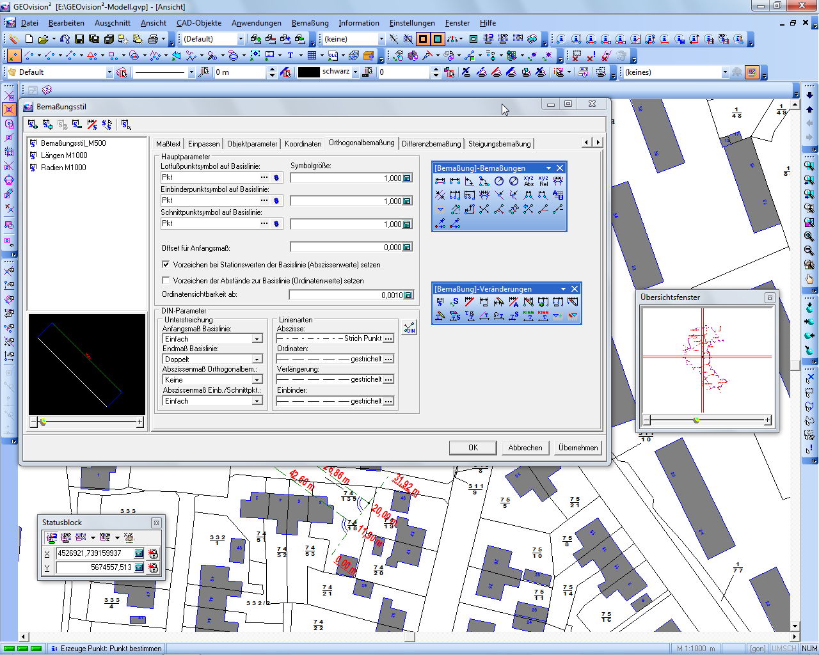Open the Einstellungen menu
819x655 pixels.
pos(412,23)
